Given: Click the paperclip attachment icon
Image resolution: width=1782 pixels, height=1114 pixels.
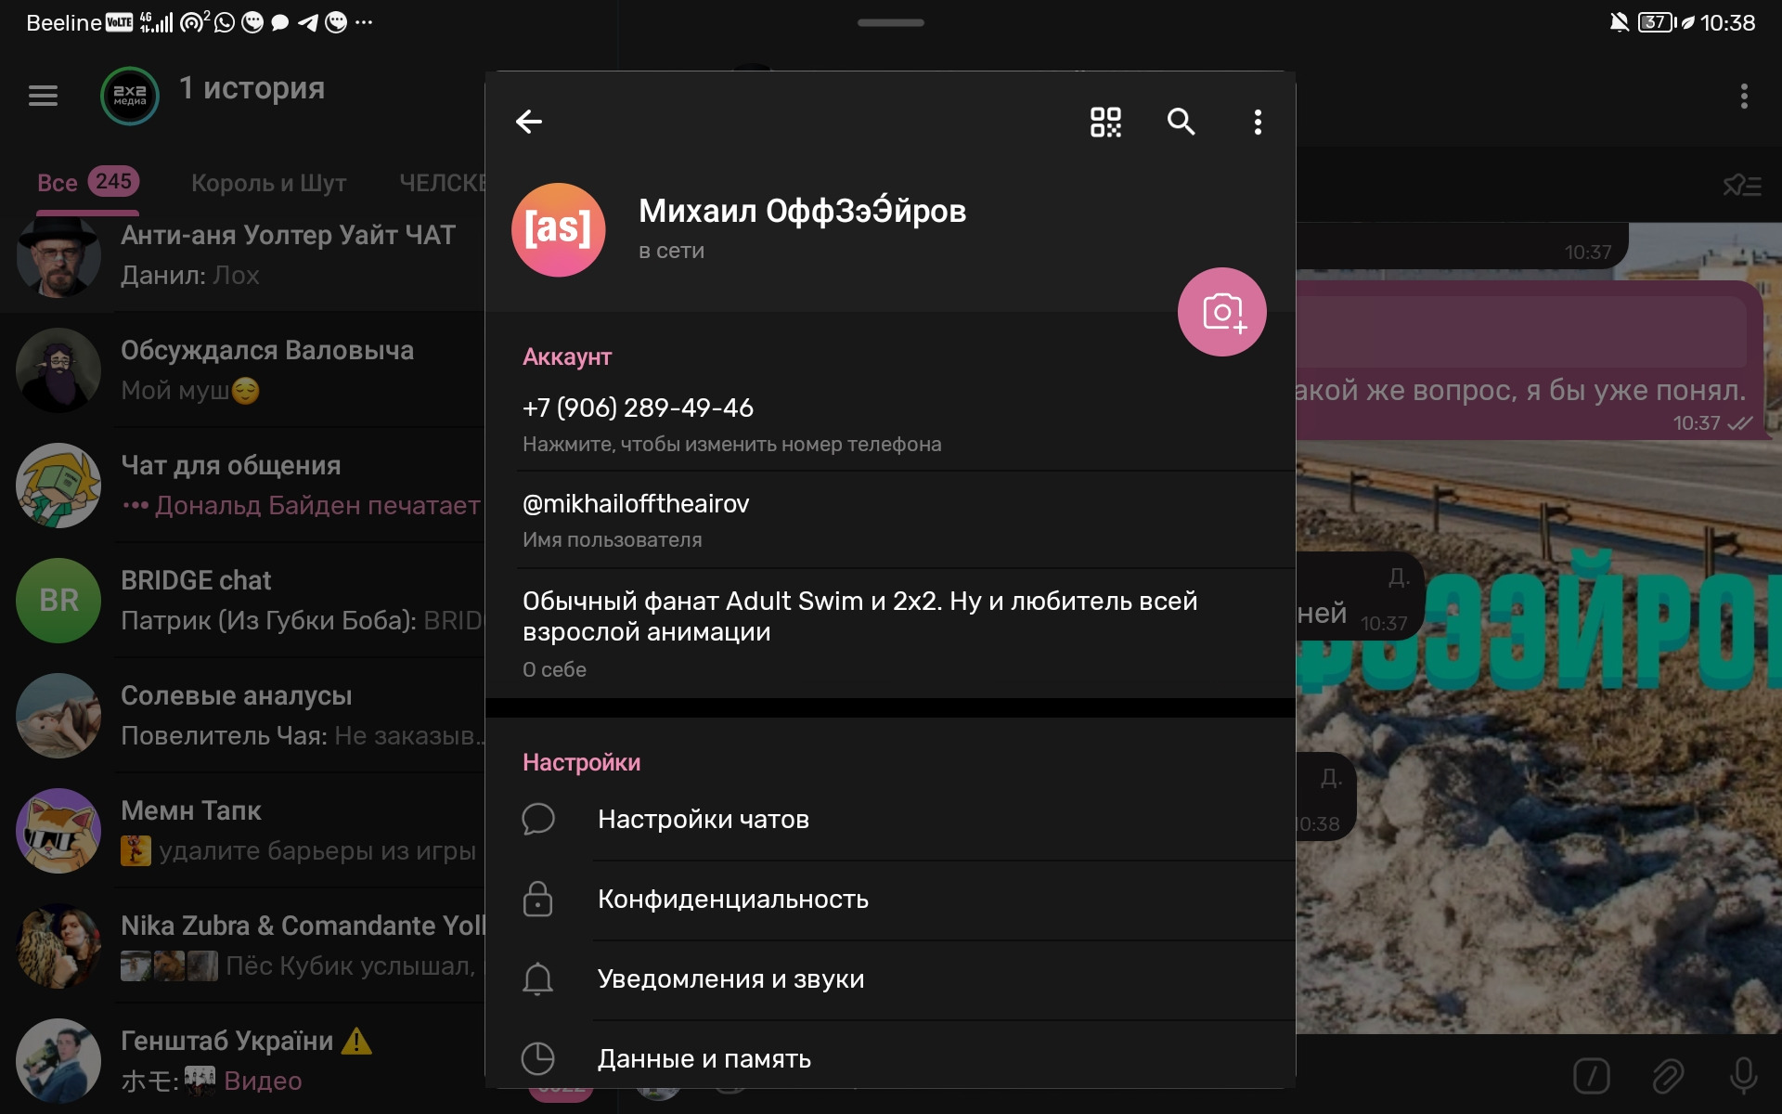Looking at the screenshot, I should coord(1668,1075).
